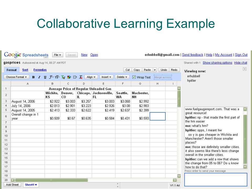Switch to the Sort tab

25,70
